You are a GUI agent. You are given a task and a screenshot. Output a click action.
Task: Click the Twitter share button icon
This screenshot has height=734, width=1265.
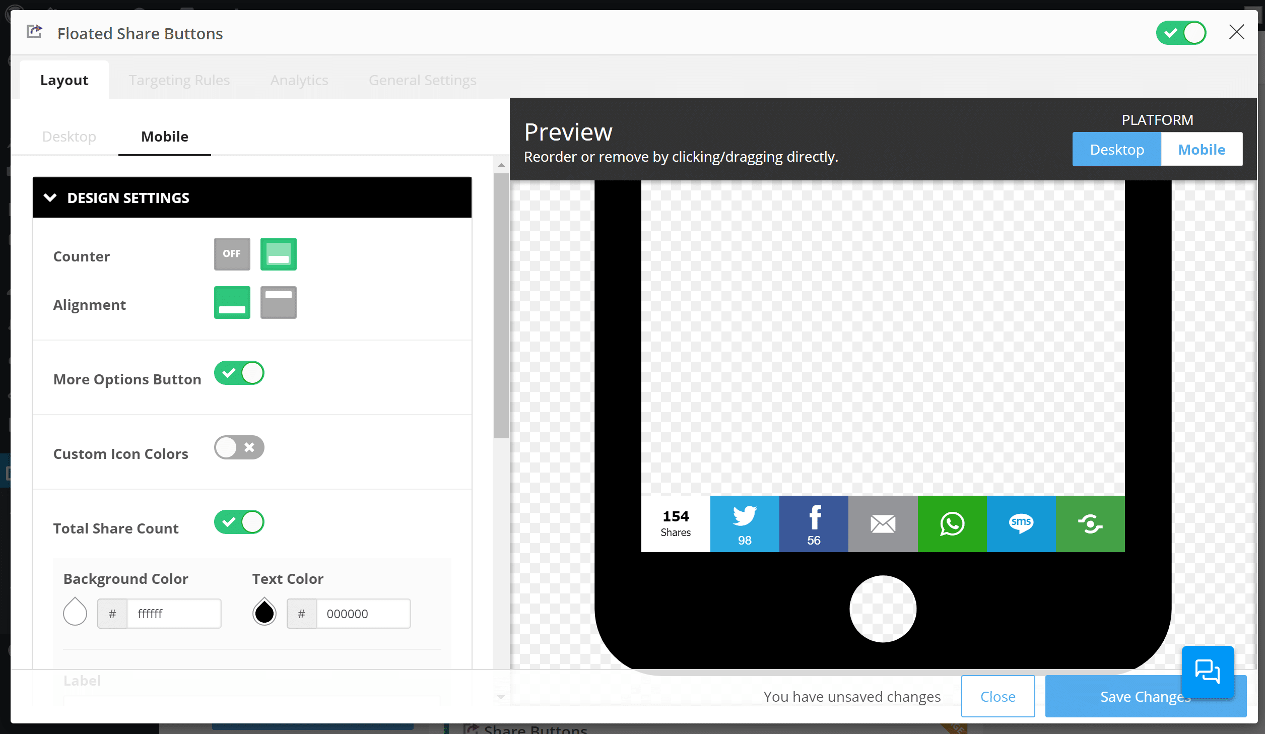point(744,522)
